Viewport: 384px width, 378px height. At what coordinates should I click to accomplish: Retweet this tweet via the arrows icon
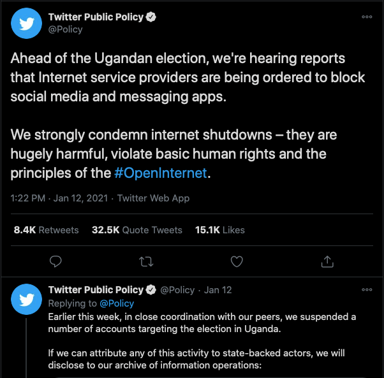click(x=146, y=261)
